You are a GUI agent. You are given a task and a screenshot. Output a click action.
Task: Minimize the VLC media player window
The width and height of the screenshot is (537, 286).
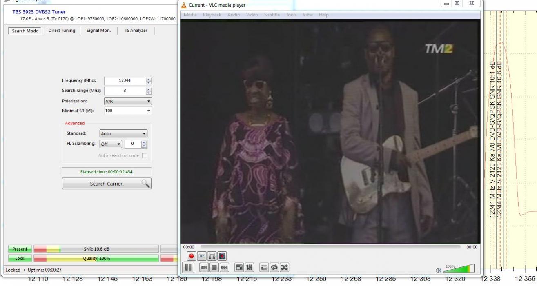click(446, 3)
